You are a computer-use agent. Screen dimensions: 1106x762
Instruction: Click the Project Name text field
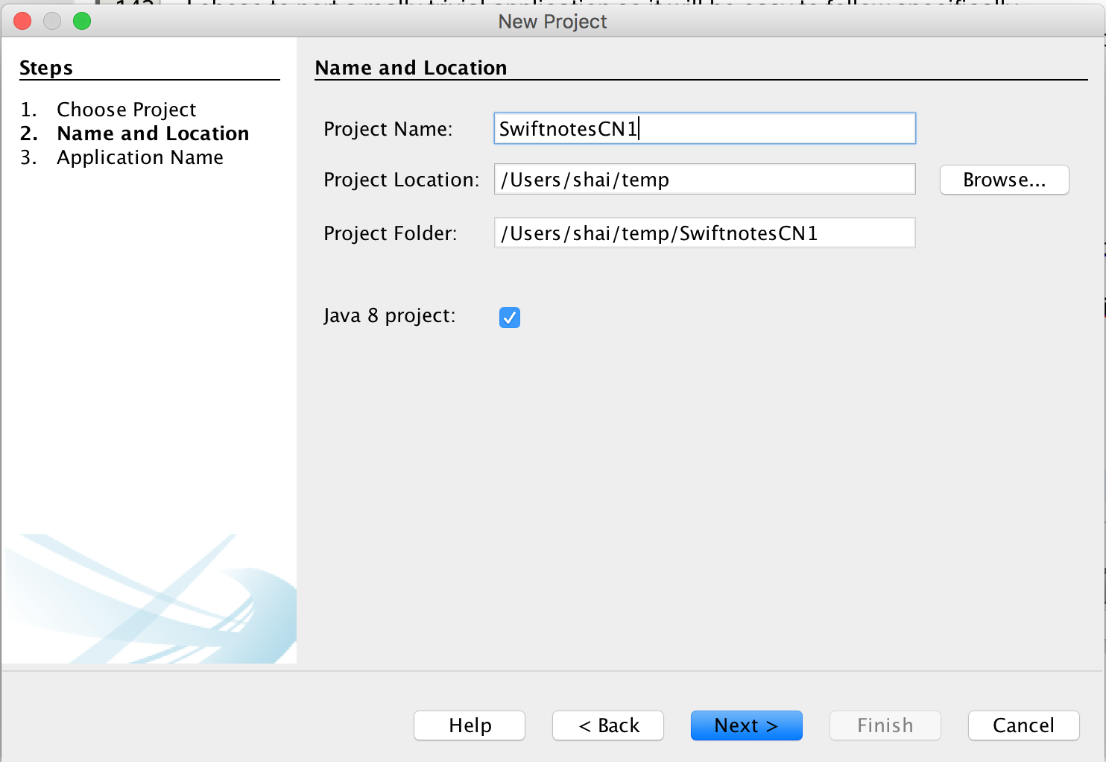click(704, 128)
